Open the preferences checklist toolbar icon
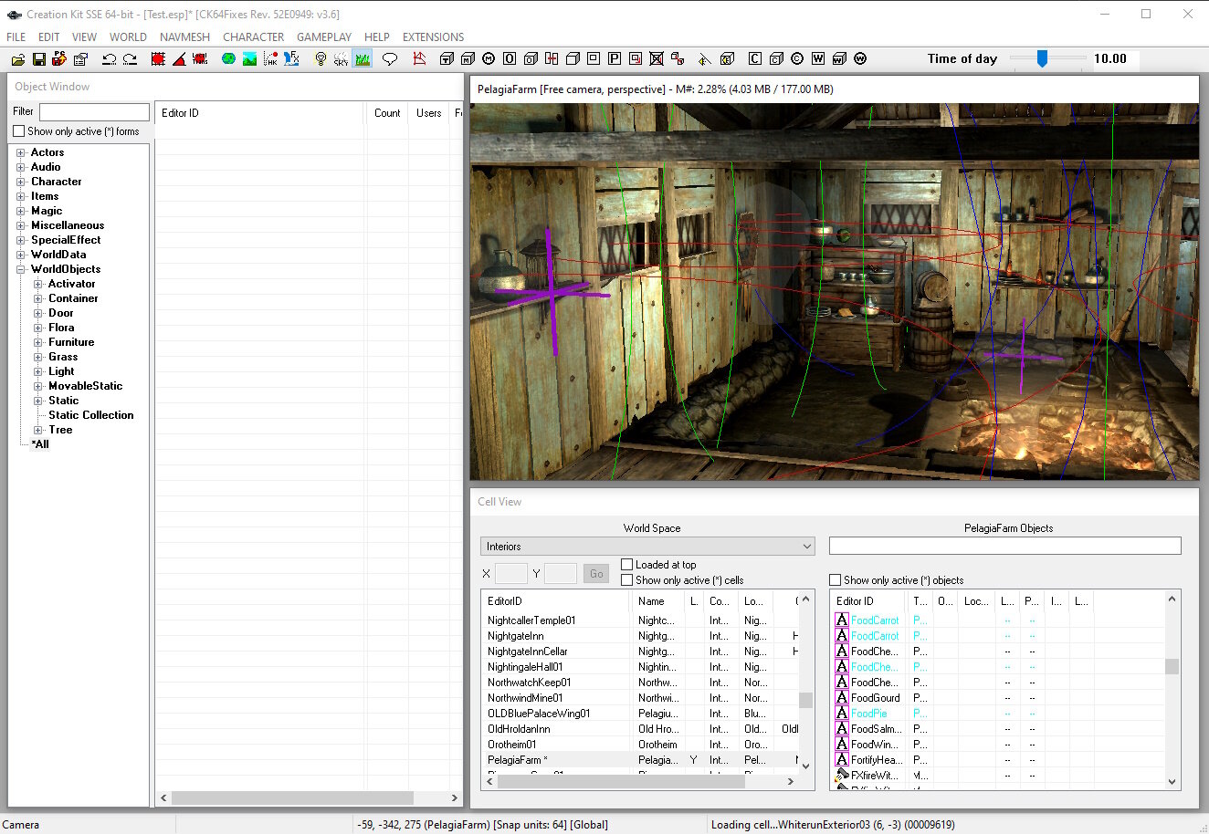The height and width of the screenshot is (834, 1209). click(x=80, y=59)
